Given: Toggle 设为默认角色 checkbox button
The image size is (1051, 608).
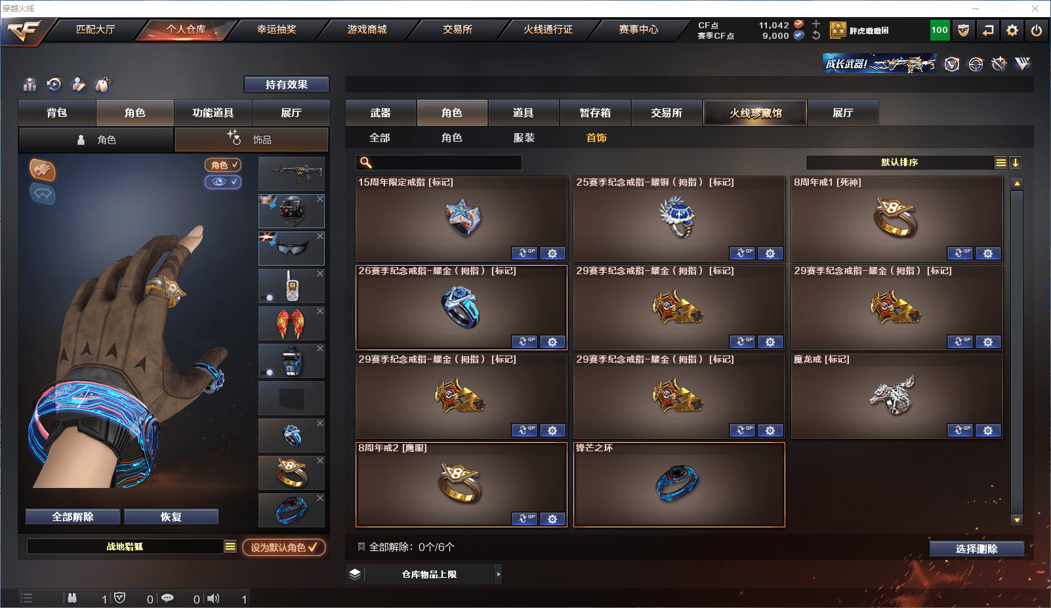Looking at the screenshot, I should click(284, 547).
